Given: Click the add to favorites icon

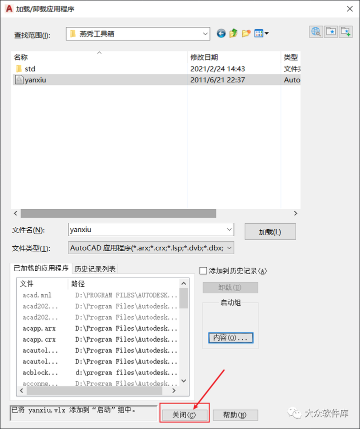Looking at the screenshot, I should pos(345,32).
